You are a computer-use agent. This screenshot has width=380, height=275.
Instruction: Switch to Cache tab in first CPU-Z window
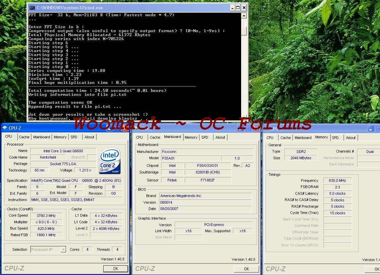[x=24, y=137]
